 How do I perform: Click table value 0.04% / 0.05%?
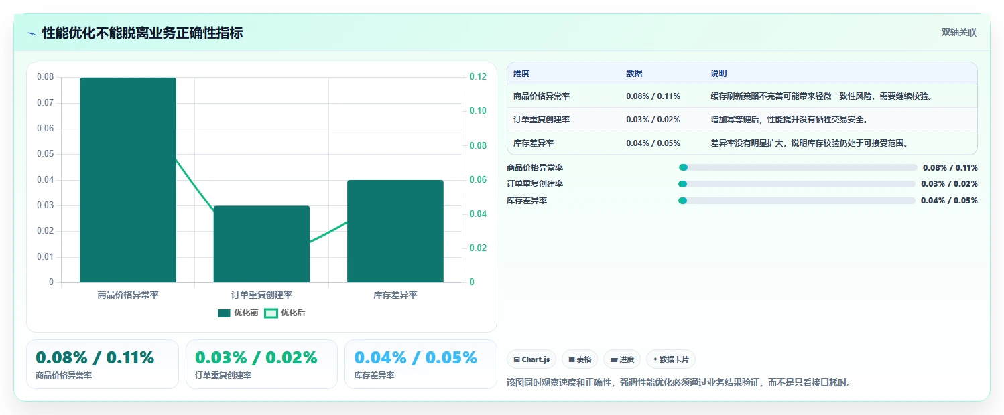tap(653, 143)
